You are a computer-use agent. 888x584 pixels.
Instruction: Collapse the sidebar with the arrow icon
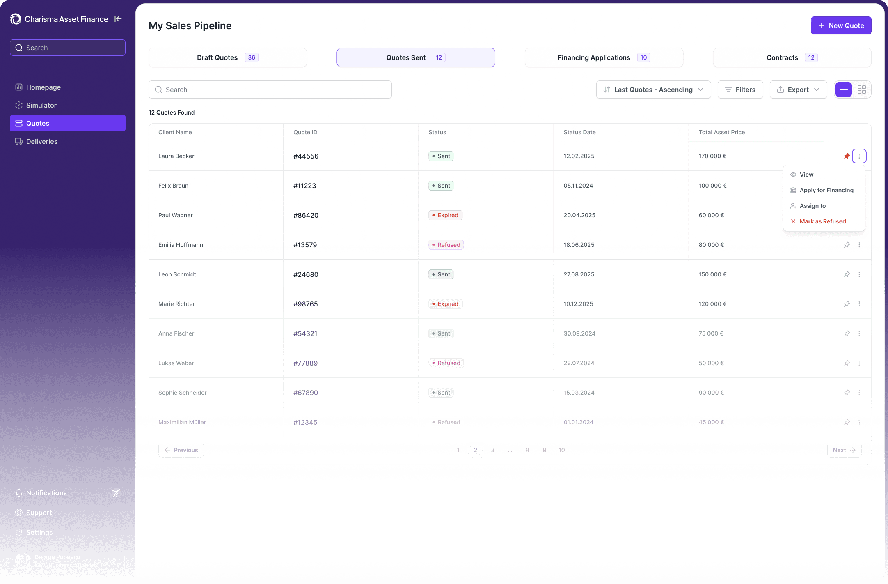118,19
